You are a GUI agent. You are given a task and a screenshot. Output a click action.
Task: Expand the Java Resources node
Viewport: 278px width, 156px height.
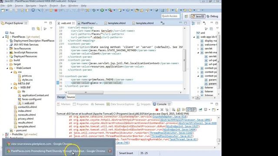coord(7,49)
